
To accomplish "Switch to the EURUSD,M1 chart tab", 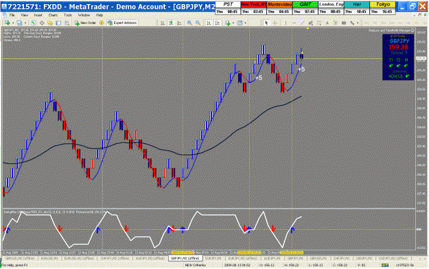I will 49,258.
